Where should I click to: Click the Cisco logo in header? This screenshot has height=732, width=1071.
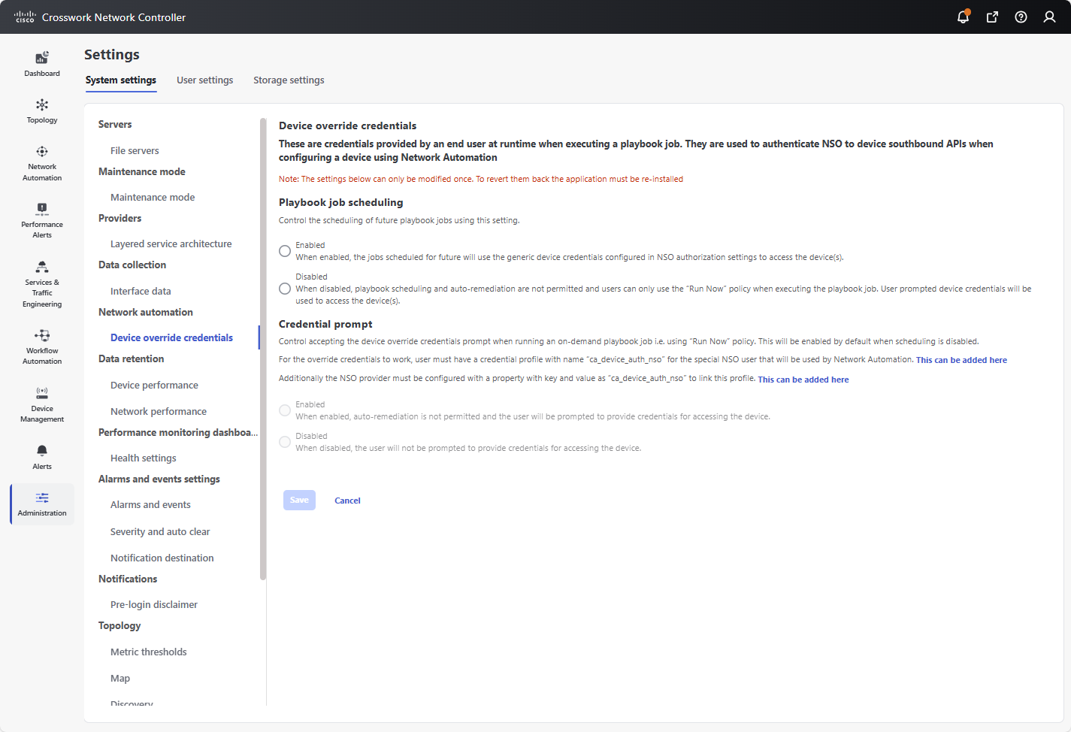click(x=25, y=17)
